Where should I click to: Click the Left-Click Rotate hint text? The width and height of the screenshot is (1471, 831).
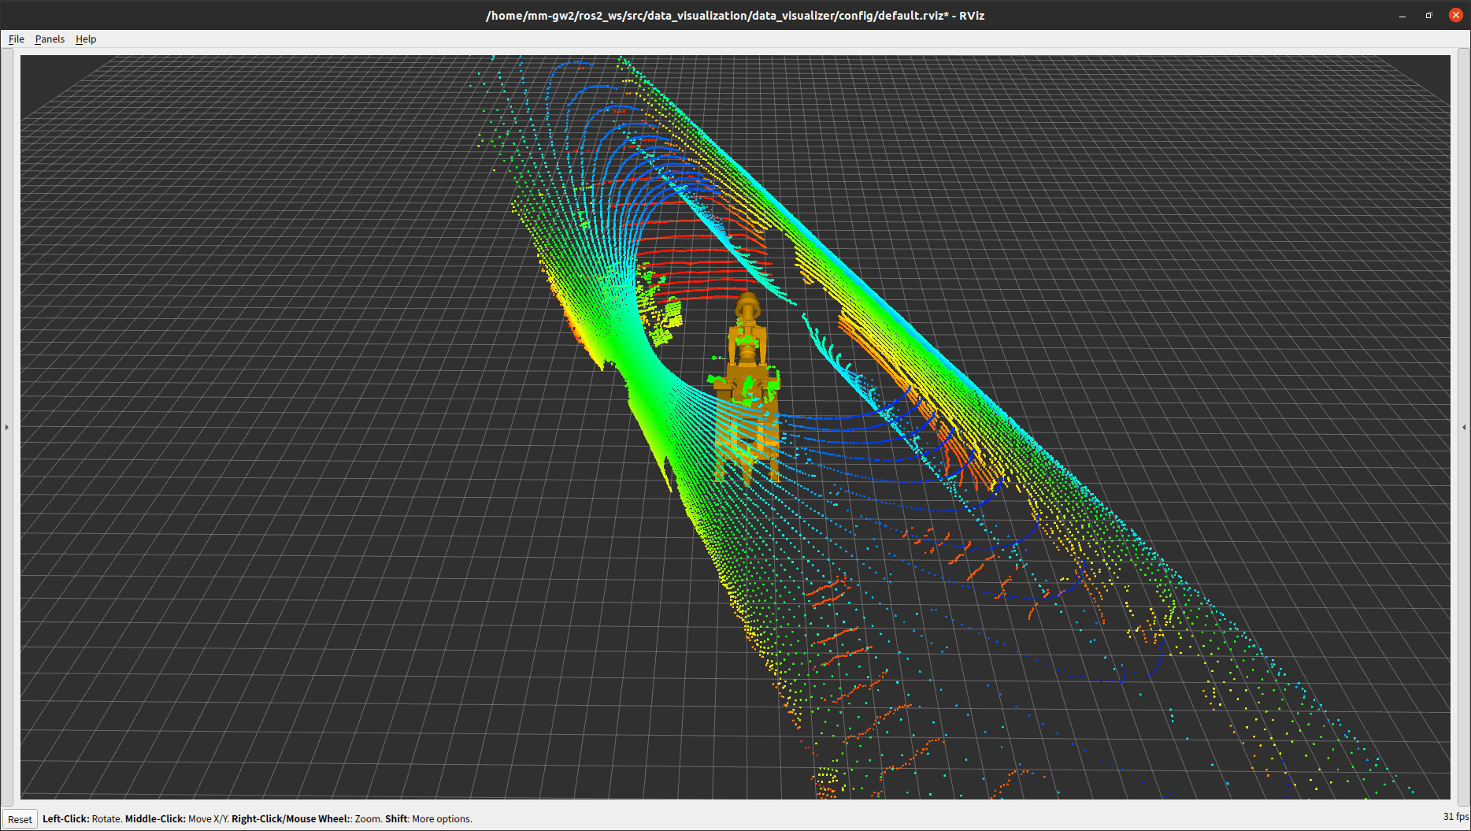[x=82, y=819]
